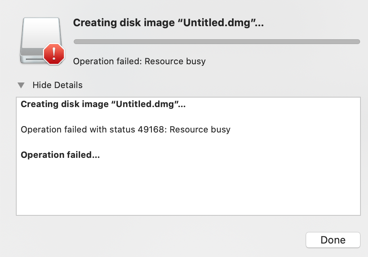This screenshot has height=257, width=368.
Task: Select the exclamation mark inside the stop sign
Action: (x=54, y=54)
